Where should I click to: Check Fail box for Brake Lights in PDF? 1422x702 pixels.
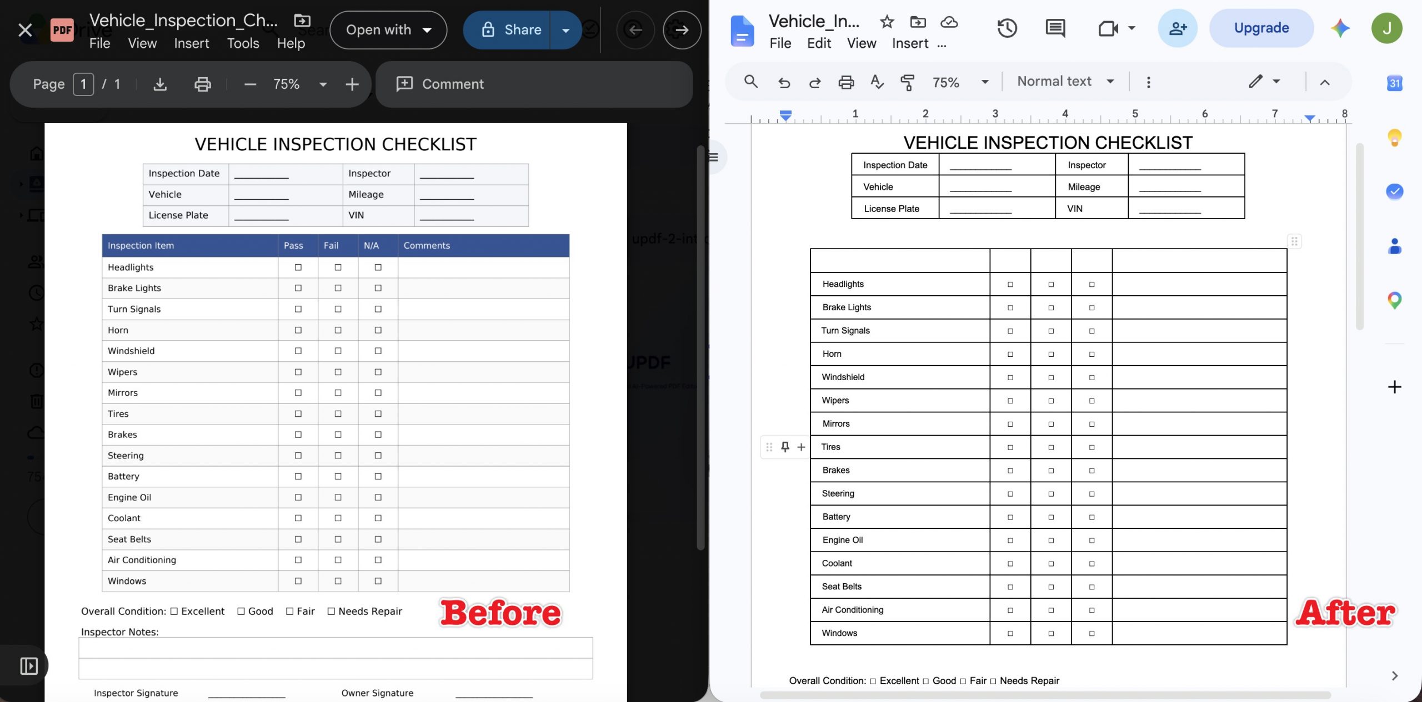click(338, 288)
